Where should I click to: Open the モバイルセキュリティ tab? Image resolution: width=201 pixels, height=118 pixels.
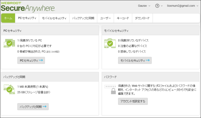[54, 18]
